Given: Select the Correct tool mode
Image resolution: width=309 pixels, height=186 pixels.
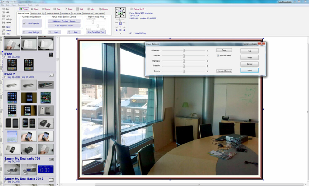Looking at the screenshot, I should (x=24, y=9).
